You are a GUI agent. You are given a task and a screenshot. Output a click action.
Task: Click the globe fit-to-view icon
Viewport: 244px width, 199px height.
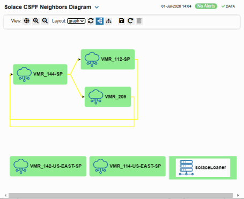click(27, 21)
